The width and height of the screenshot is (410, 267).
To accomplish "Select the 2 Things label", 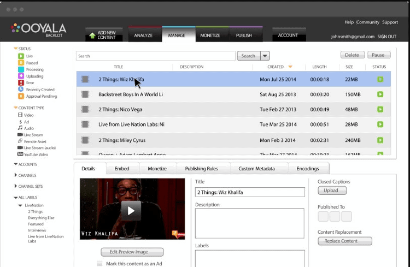I will coord(36,211).
